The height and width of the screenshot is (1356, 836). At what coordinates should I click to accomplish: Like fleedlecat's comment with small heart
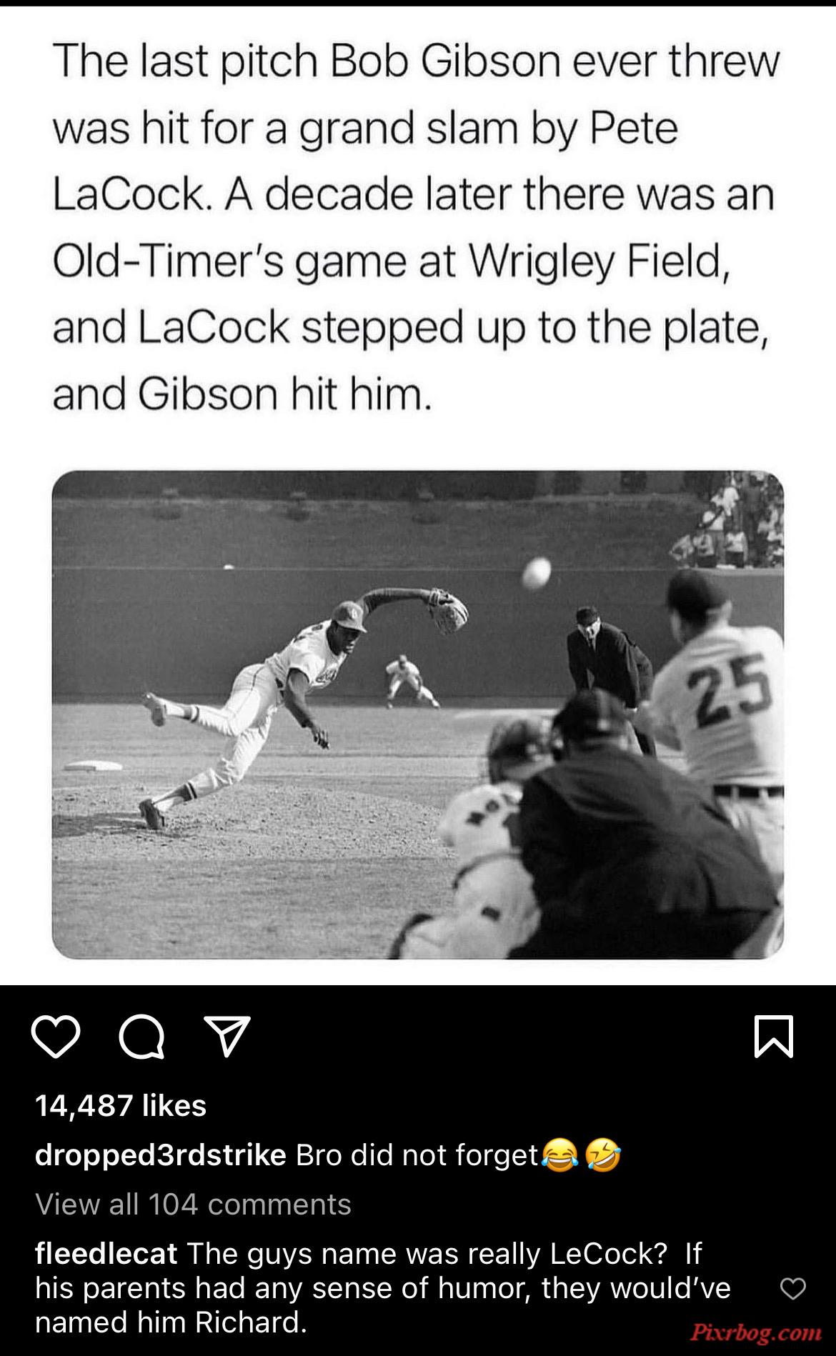point(793,1289)
